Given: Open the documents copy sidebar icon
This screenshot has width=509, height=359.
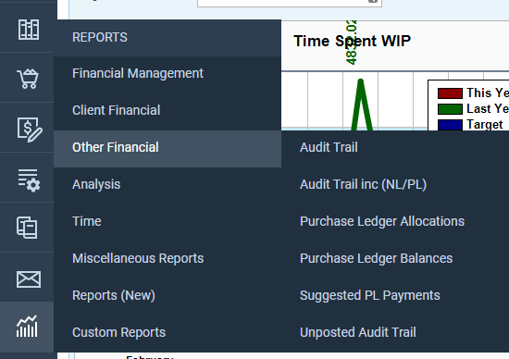Looking at the screenshot, I should [27, 228].
